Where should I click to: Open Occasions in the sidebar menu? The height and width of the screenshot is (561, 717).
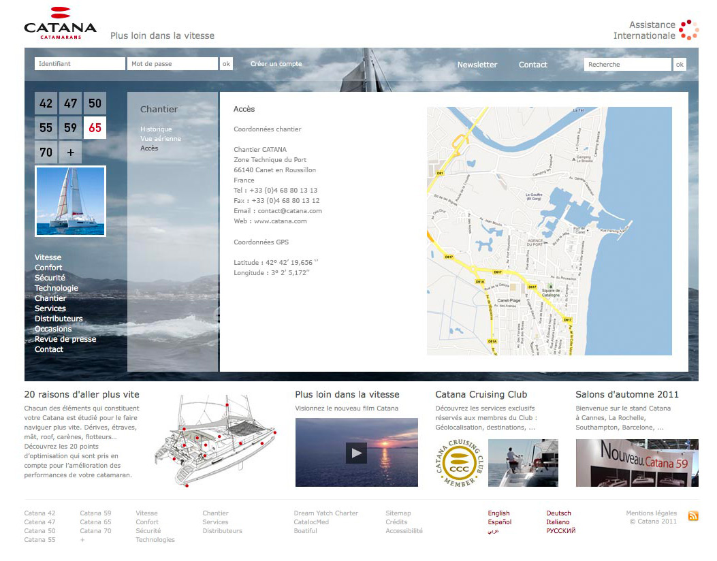click(x=53, y=329)
